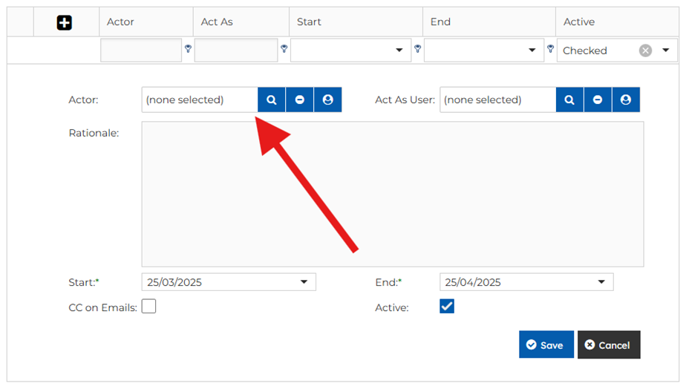686x392 pixels.
Task: Open the Act As User search button
Action: pos(569,99)
